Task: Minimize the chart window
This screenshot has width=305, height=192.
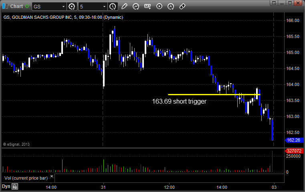Action: 282,3
